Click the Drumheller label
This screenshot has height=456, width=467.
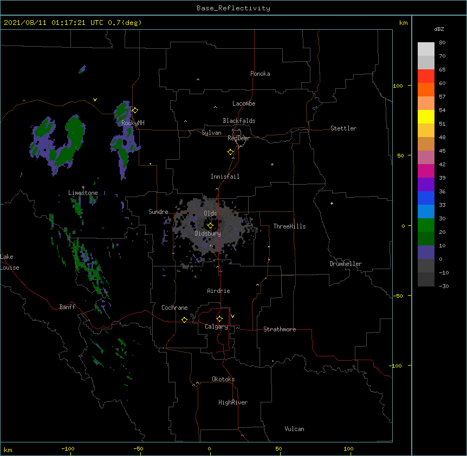[x=346, y=264]
